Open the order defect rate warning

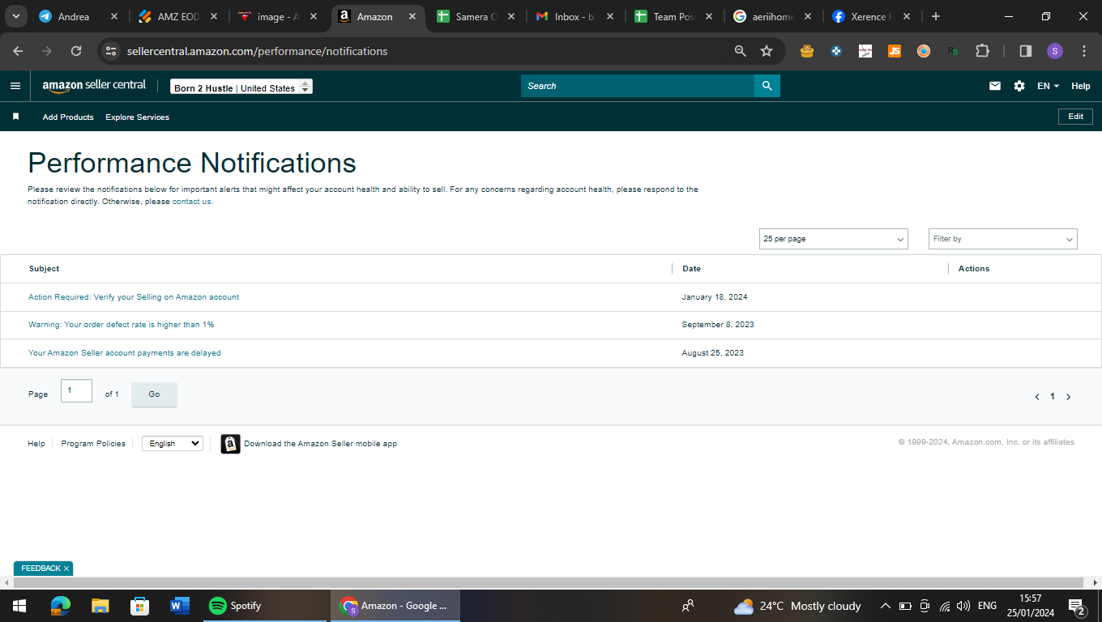[122, 325]
